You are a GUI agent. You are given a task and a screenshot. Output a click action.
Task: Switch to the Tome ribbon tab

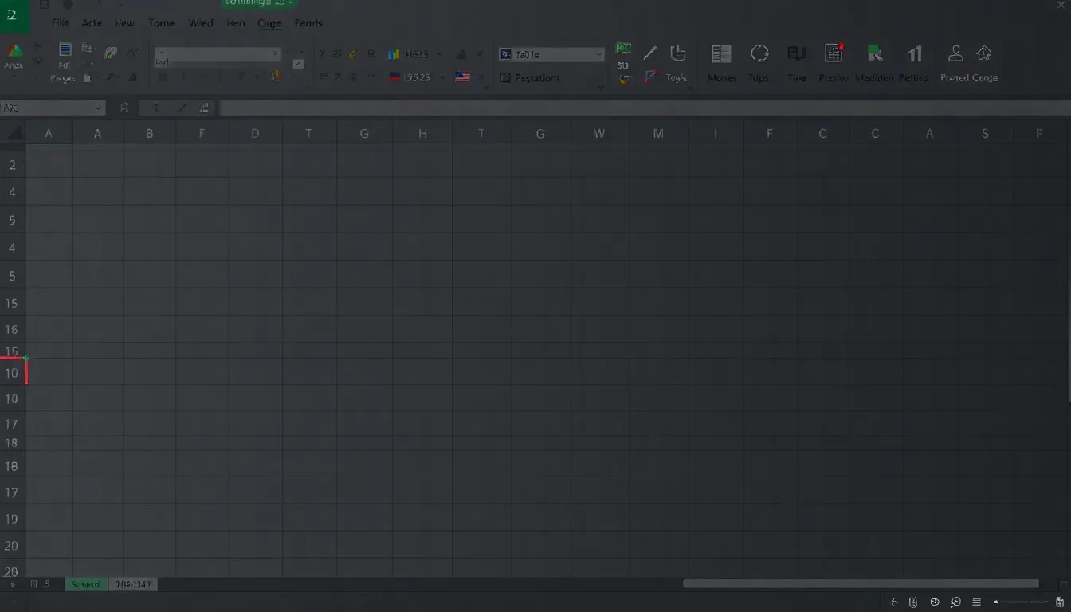pyautogui.click(x=161, y=23)
